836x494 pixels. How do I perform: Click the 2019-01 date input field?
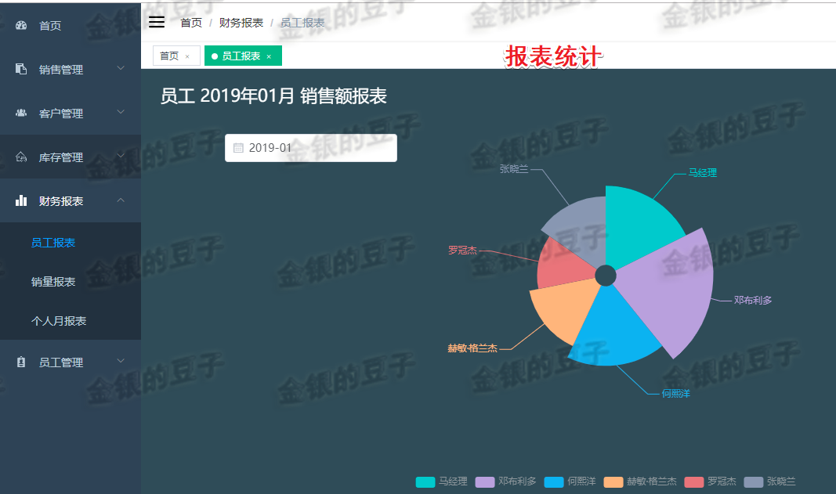(x=310, y=148)
